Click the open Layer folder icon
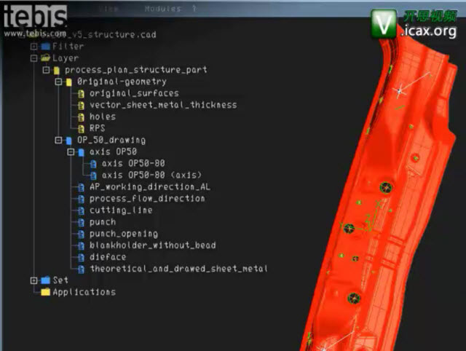 click(45, 58)
